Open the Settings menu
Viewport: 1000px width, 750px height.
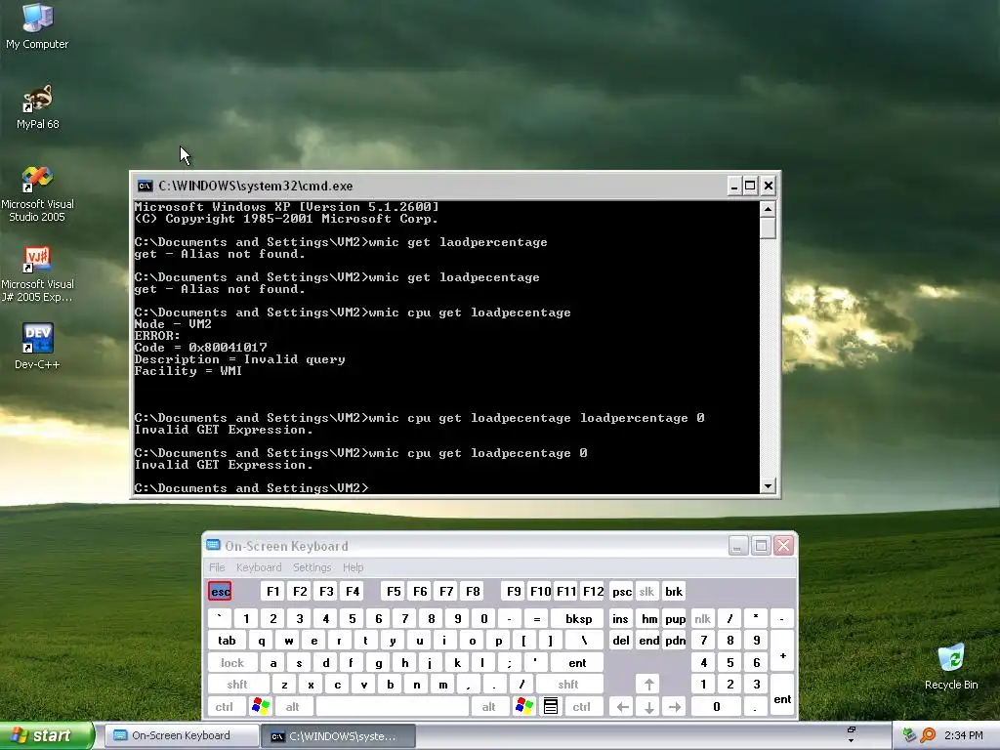coord(312,567)
